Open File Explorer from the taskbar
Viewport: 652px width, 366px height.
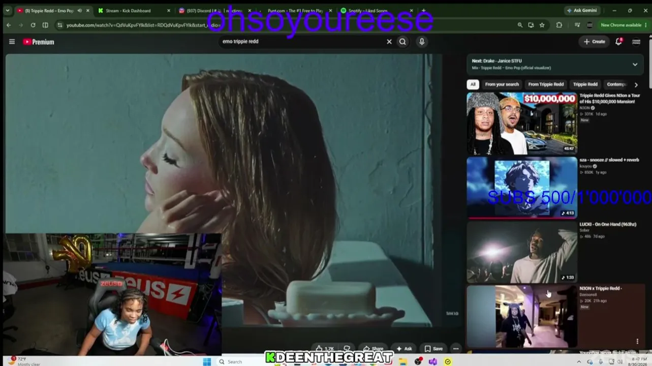(403, 361)
